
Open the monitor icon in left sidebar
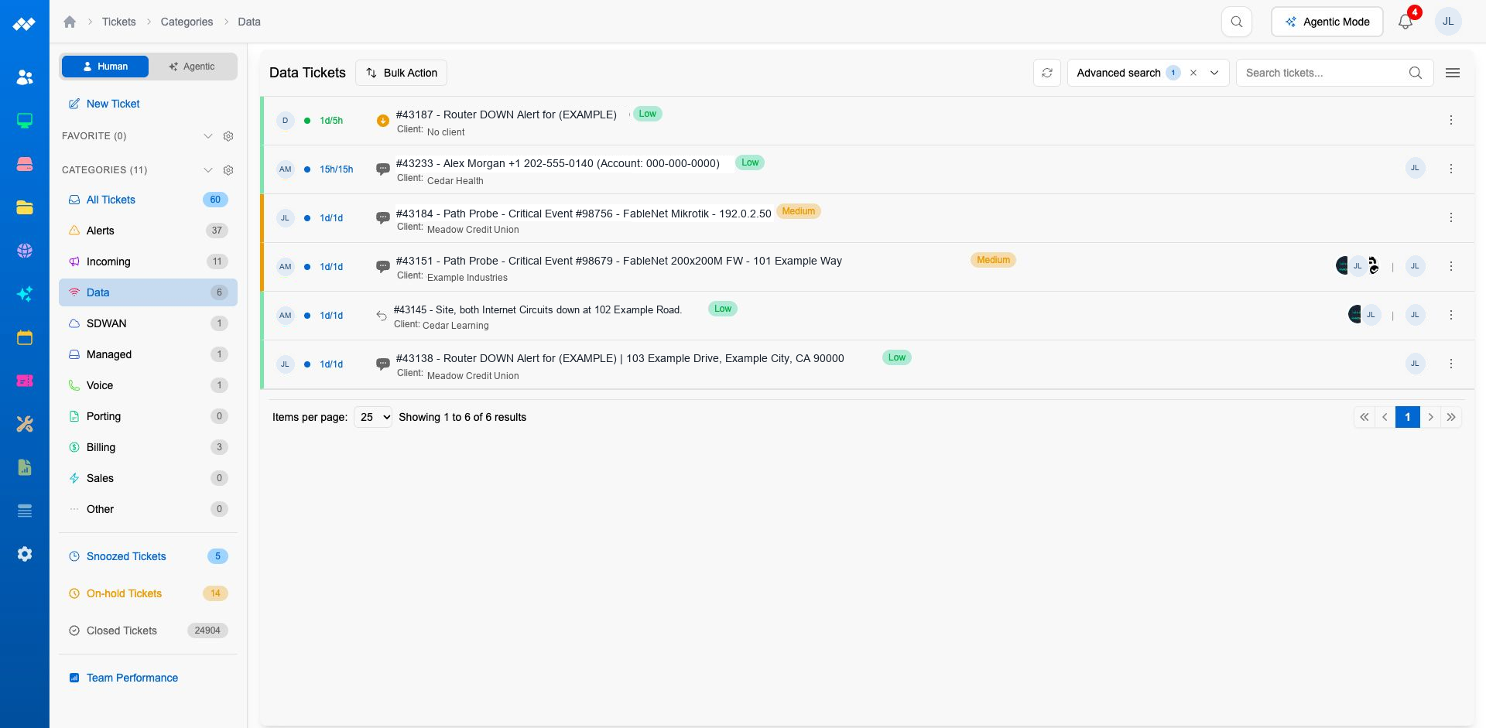[x=25, y=121]
